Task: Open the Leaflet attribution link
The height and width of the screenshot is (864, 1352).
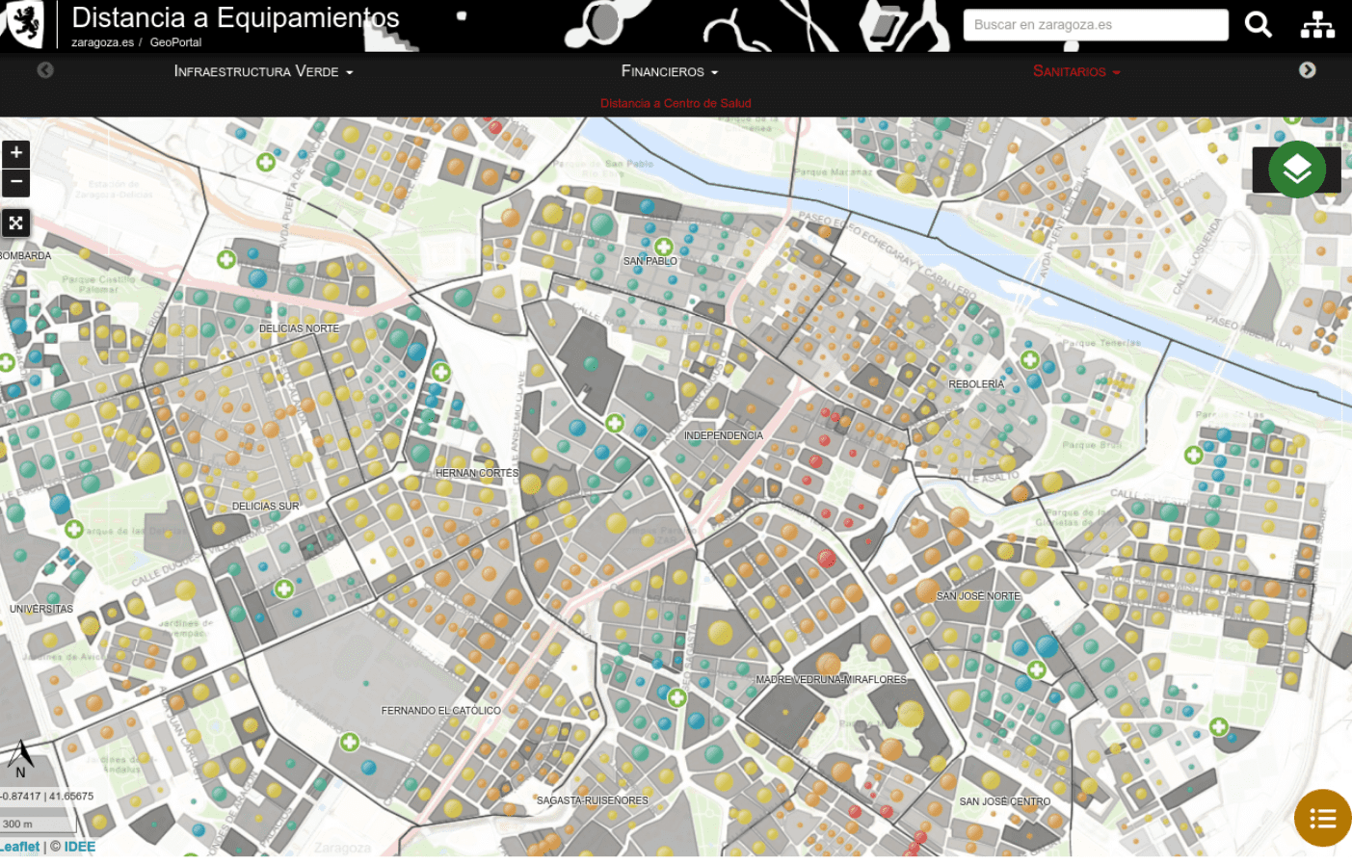Action: (x=19, y=847)
